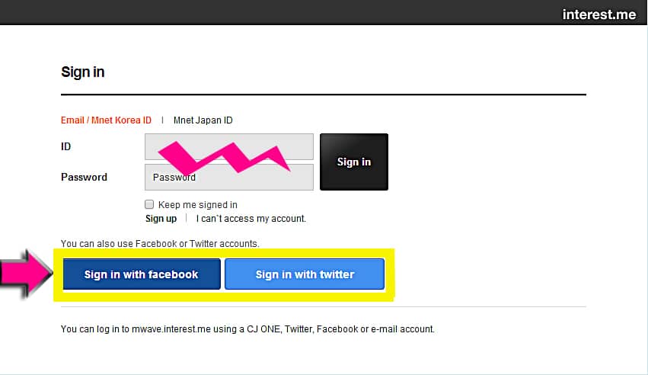Open the Sign up link
The height and width of the screenshot is (375, 648).
pyautogui.click(x=161, y=219)
